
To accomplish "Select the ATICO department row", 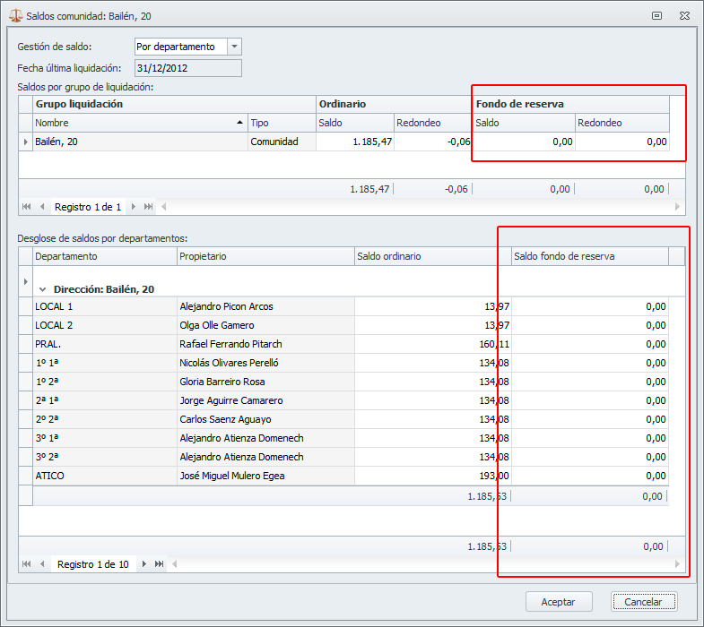I will tap(179, 476).
